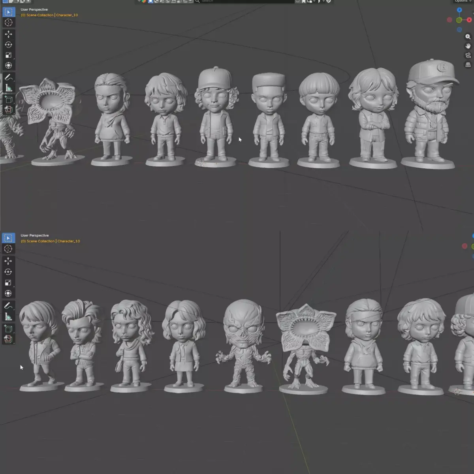Pick the Rotate tool in lower viewport
Viewport: 474px width, 474px height.
pos(8,272)
